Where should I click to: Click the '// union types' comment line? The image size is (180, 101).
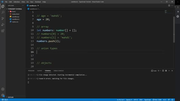(x=47, y=49)
